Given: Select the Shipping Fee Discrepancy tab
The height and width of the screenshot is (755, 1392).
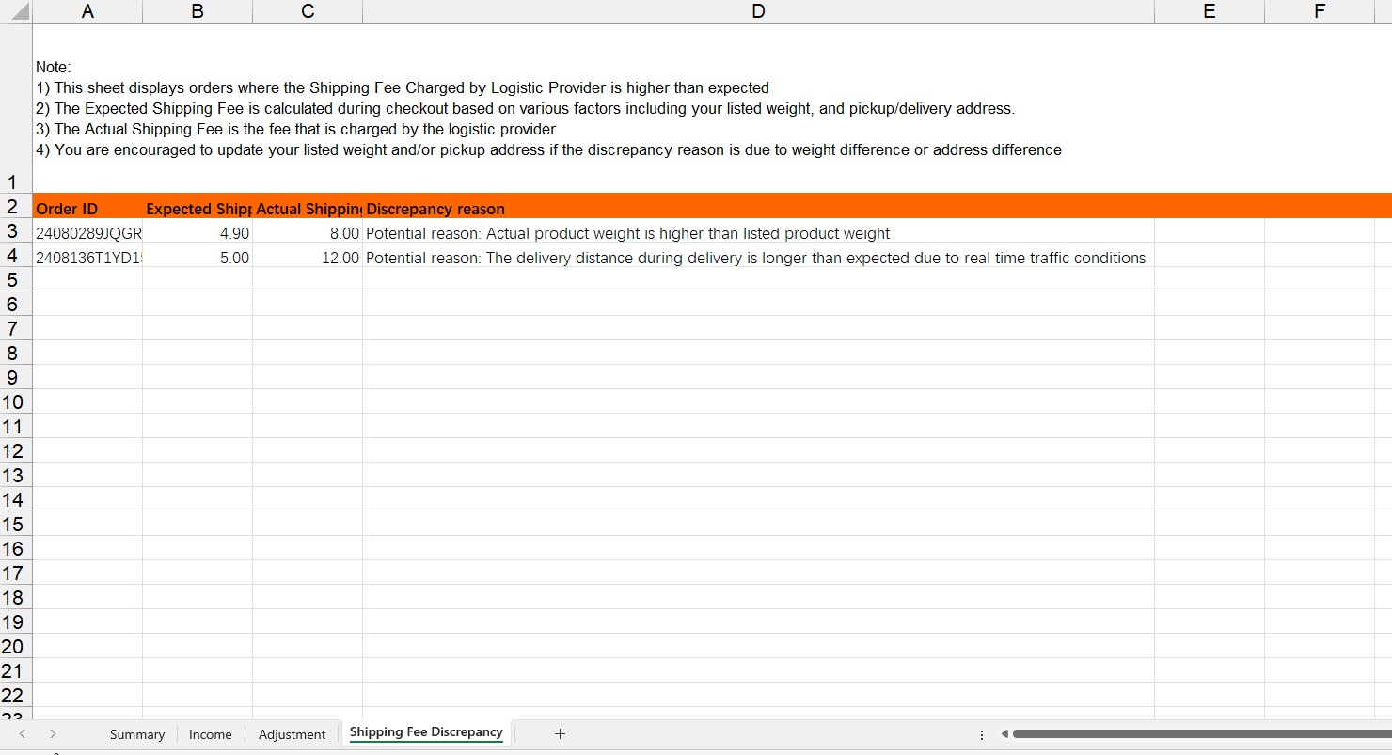Looking at the screenshot, I should click(x=426, y=732).
